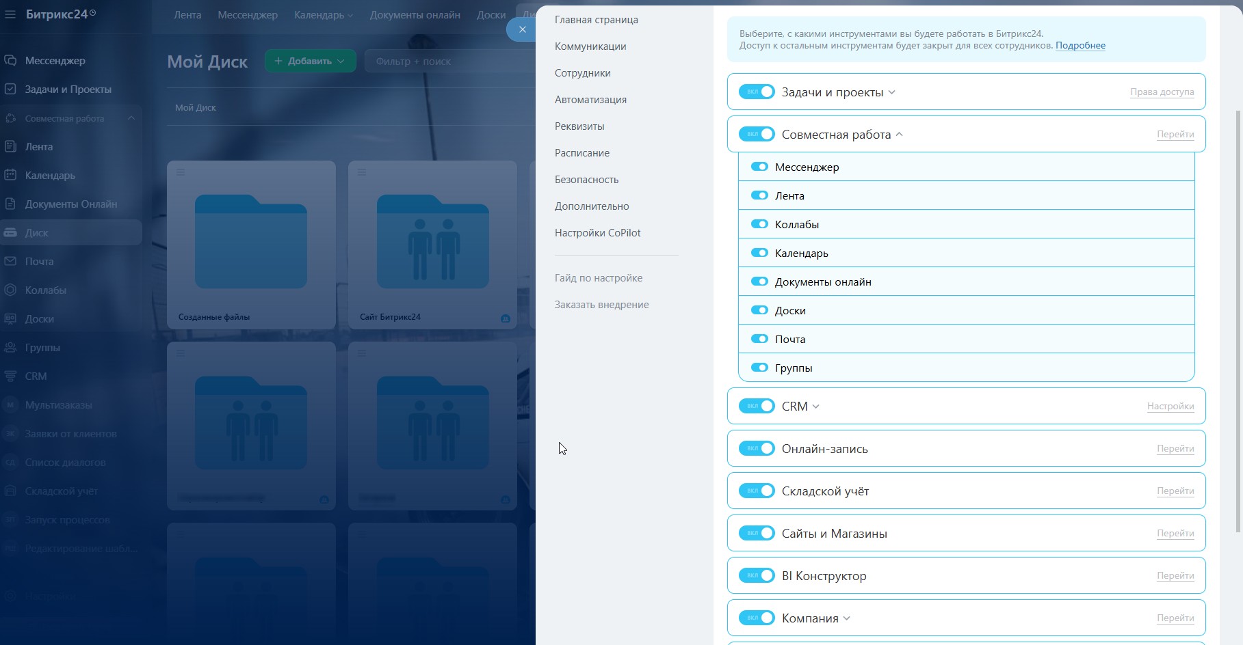Viewport: 1243px width, 645px height.
Task: Click the Disk icon in sidebar
Action: pyautogui.click(x=10, y=232)
